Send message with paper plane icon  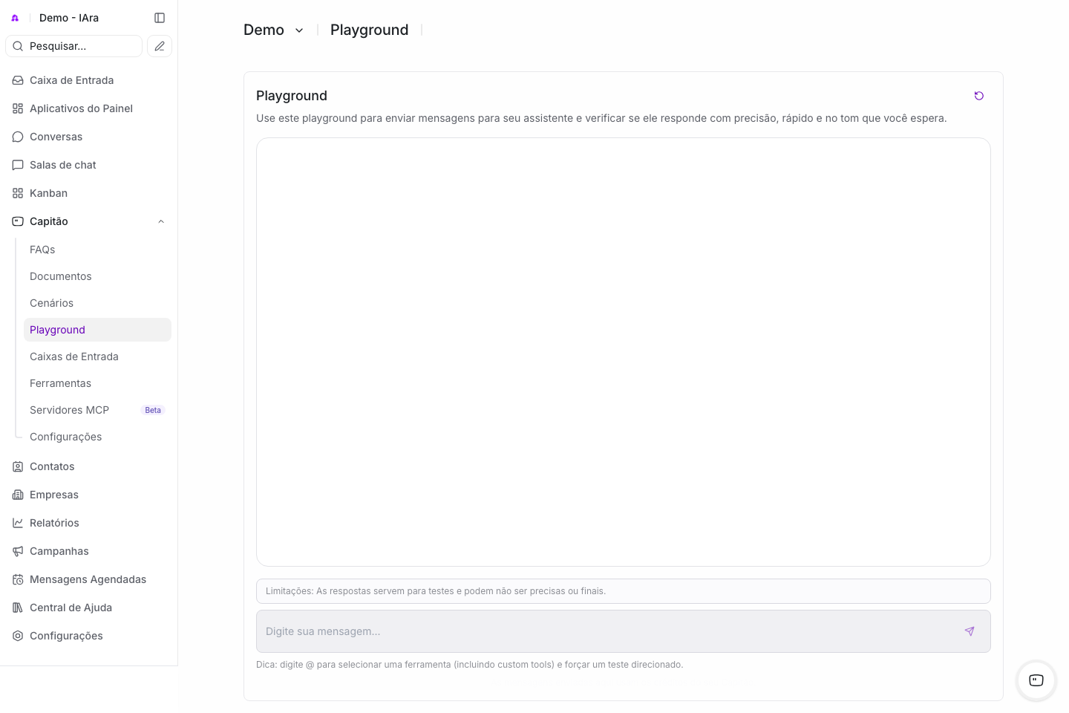[970, 631]
